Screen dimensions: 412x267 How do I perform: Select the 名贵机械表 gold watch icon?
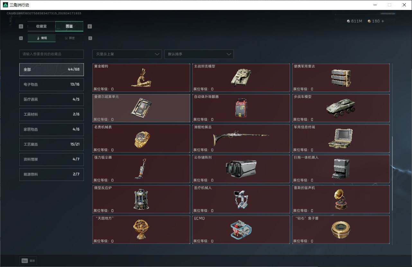[x=142, y=140]
